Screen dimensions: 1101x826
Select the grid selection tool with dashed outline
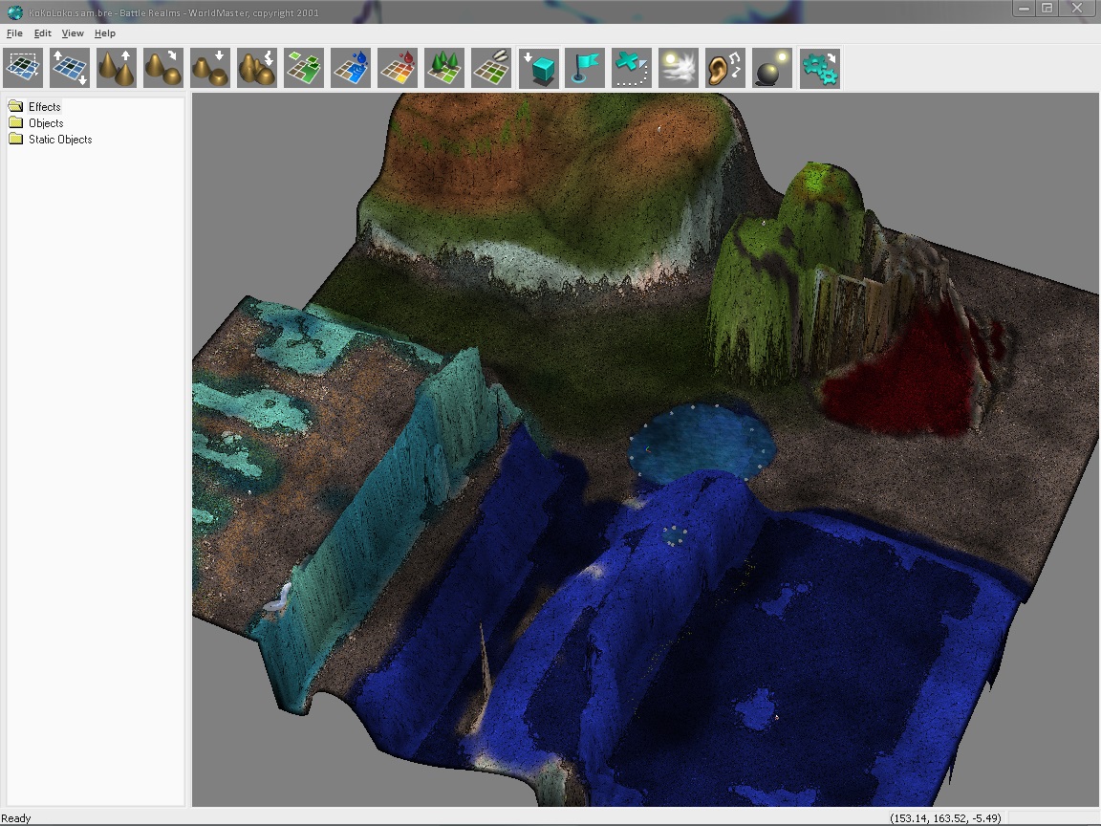(x=23, y=69)
